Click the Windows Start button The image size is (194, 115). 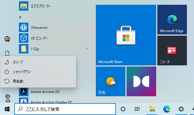click(x=7, y=109)
